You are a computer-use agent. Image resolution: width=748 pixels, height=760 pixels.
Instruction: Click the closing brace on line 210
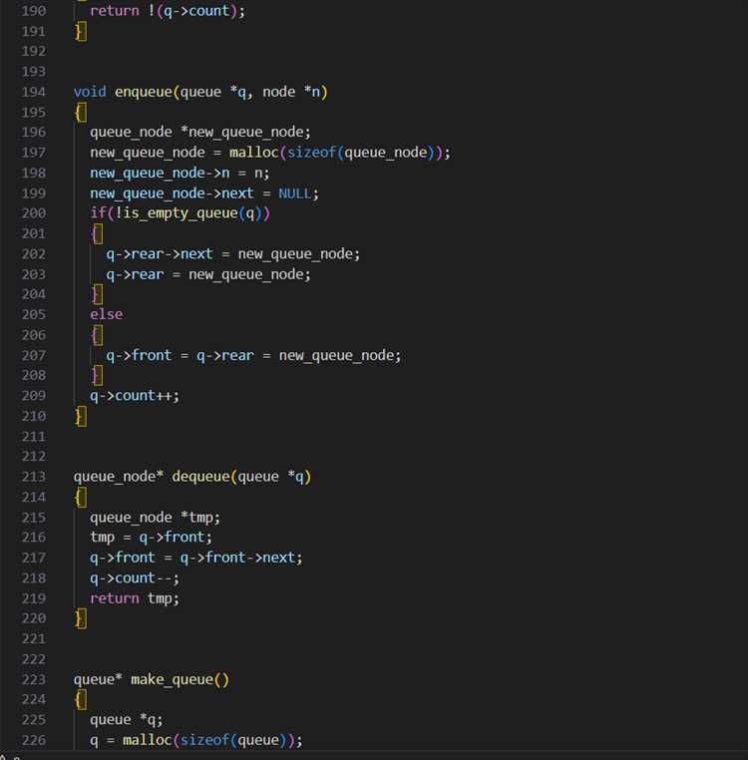pos(81,416)
